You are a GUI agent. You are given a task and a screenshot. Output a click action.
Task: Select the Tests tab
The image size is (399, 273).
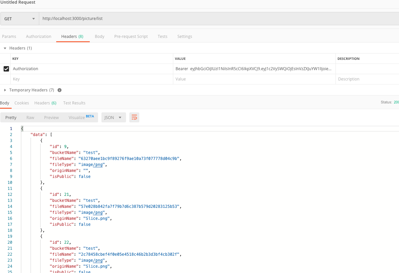point(162,36)
